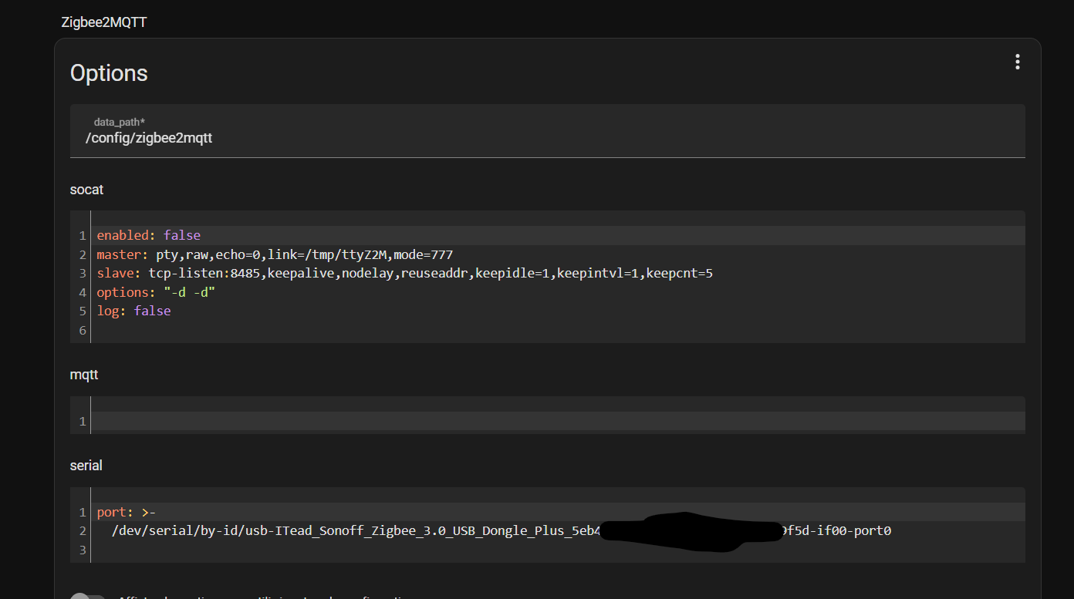Click the socat 'slave: tcp-listen:8485' line
The width and height of the screenshot is (1074, 599).
tap(404, 273)
